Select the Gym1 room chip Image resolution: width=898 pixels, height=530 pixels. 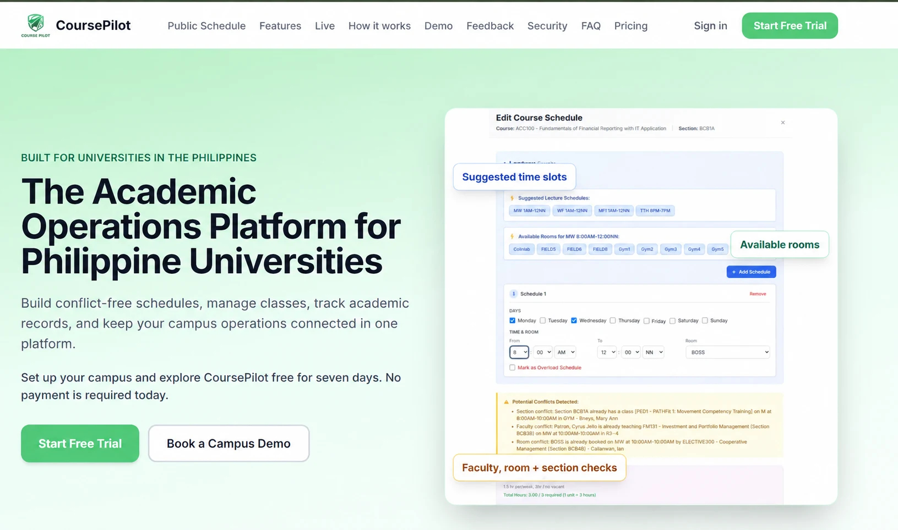coord(624,249)
